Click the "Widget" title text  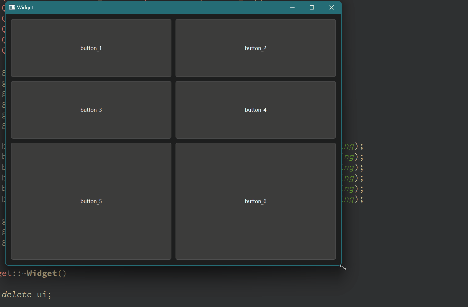tap(25, 8)
